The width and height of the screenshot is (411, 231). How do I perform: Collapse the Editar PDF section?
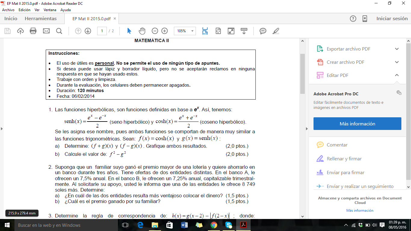coord(397,75)
